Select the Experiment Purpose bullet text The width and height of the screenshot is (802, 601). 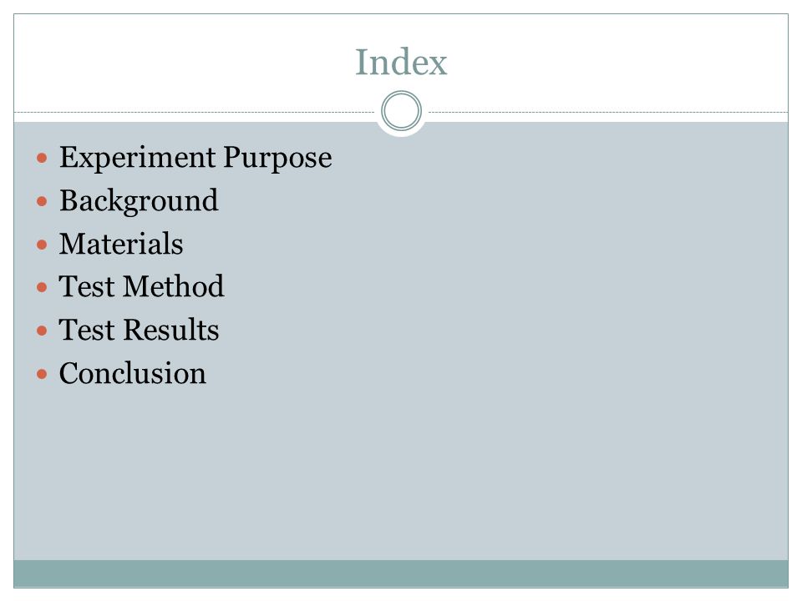click(x=195, y=158)
